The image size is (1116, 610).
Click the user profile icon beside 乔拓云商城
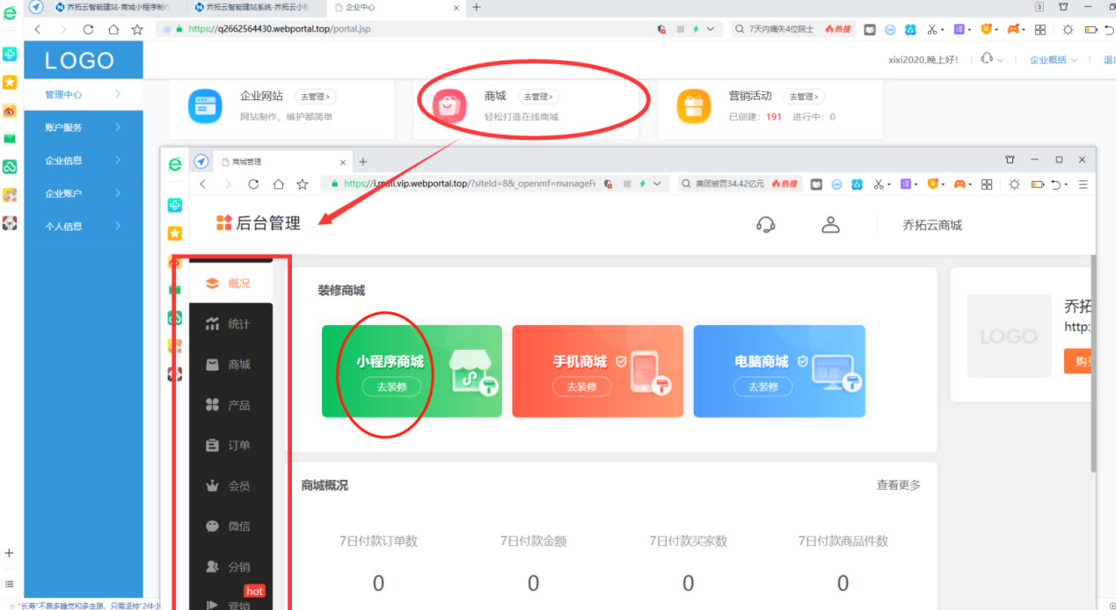tap(830, 224)
